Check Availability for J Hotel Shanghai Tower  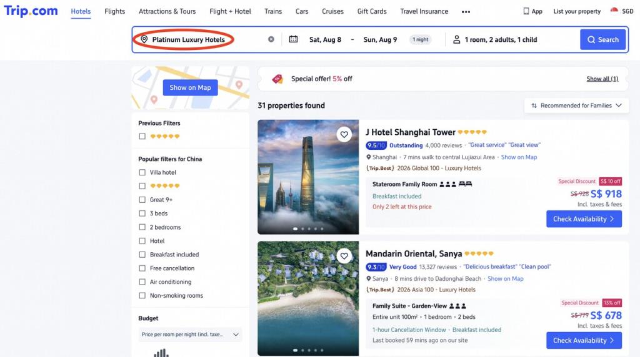[584, 219]
